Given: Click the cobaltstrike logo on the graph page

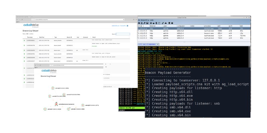Looking at the screenshot, I should tap(49, 70).
